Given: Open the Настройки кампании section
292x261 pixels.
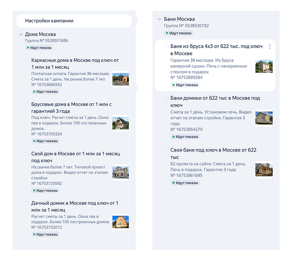Looking at the screenshot, I should click(74, 21).
